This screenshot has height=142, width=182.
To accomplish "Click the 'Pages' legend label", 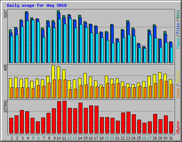I will coord(178,43).
